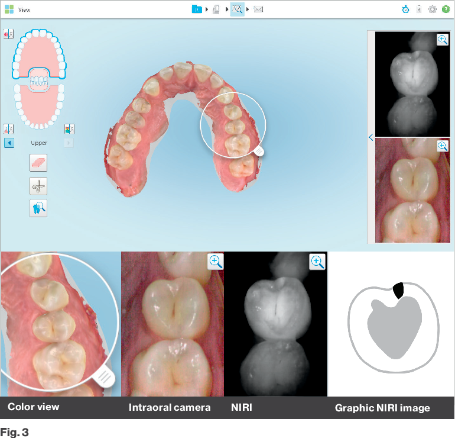455x438 pixels.
Task: Select the scissors trim tool
Action: [x=38, y=186]
